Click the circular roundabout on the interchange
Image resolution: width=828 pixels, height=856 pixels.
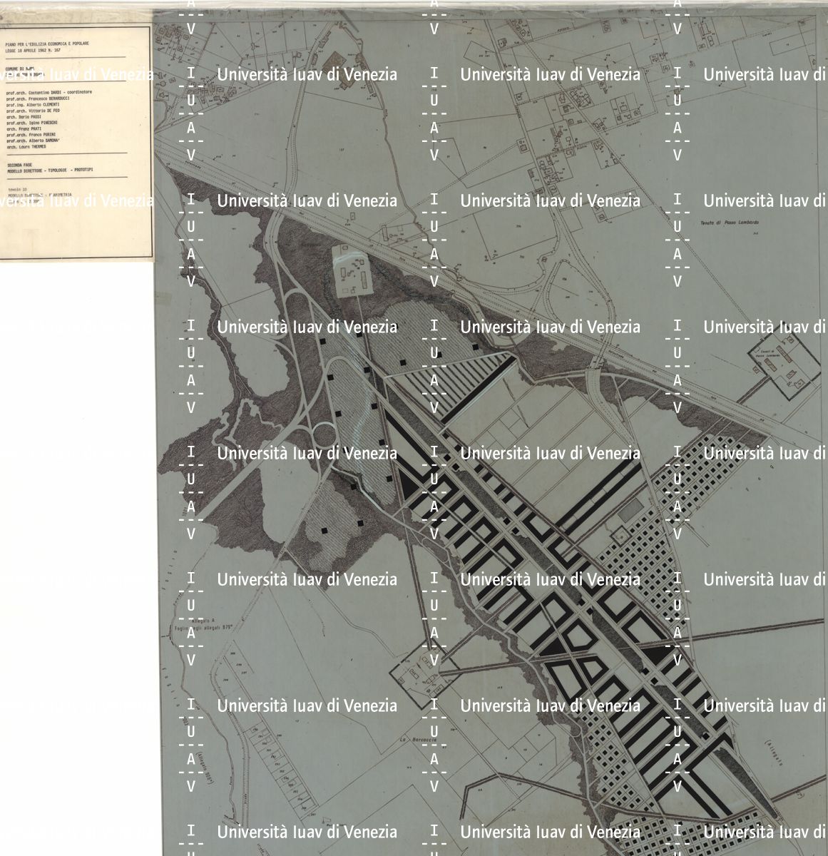coord(325,434)
